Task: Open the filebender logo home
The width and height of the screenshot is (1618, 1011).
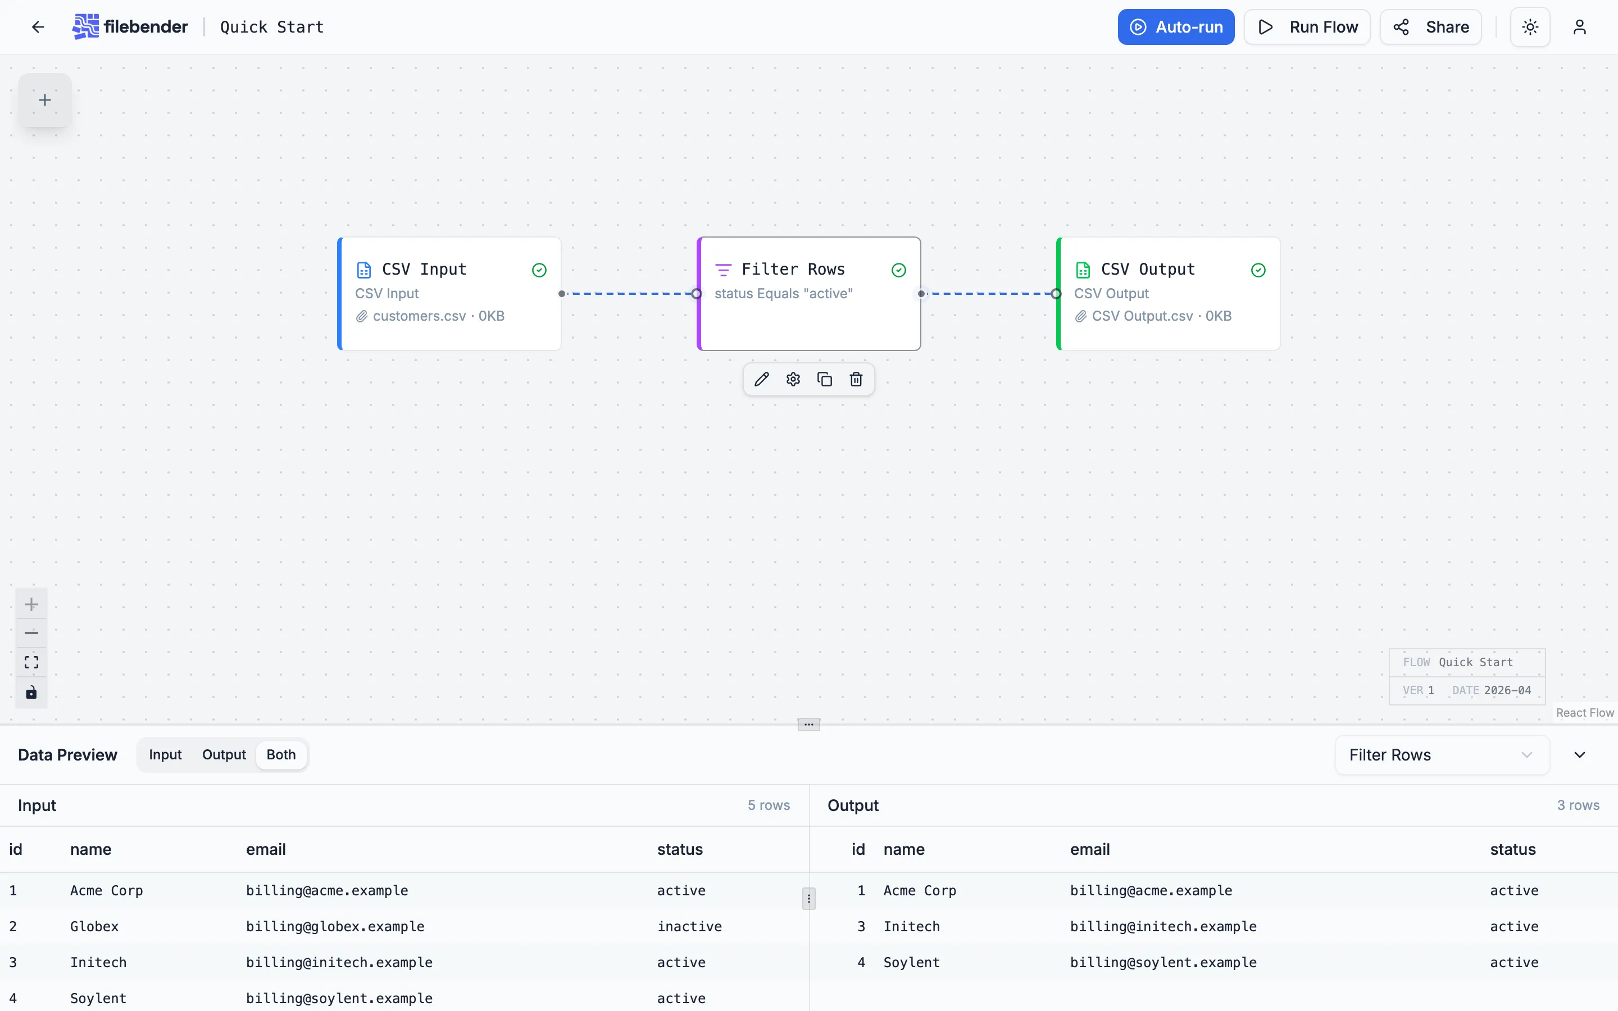Action: 130,27
